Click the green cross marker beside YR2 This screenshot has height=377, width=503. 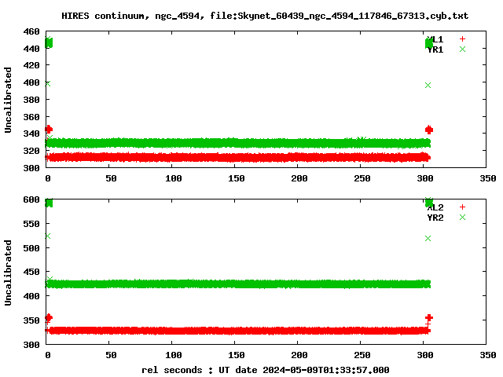462,218
